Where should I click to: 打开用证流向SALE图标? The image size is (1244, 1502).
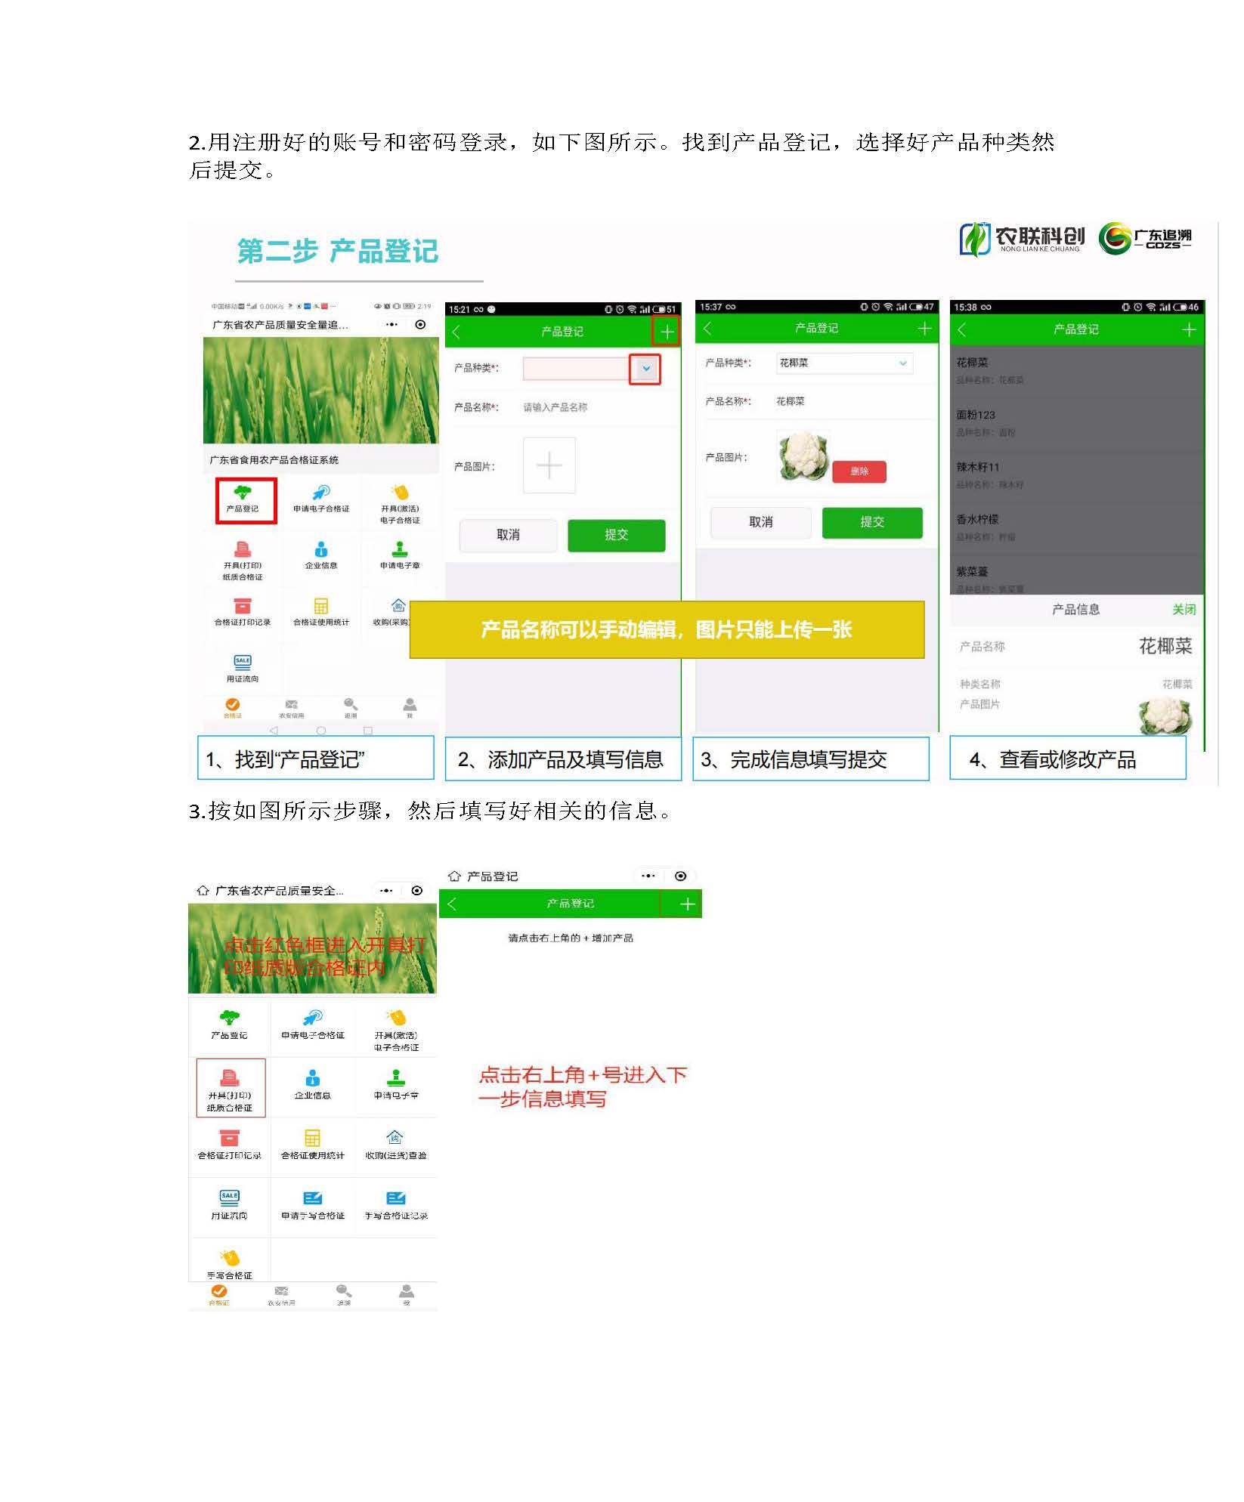[229, 1206]
